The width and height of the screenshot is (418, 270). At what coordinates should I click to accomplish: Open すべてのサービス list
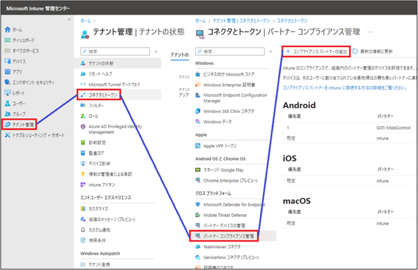click(x=22, y=51)
